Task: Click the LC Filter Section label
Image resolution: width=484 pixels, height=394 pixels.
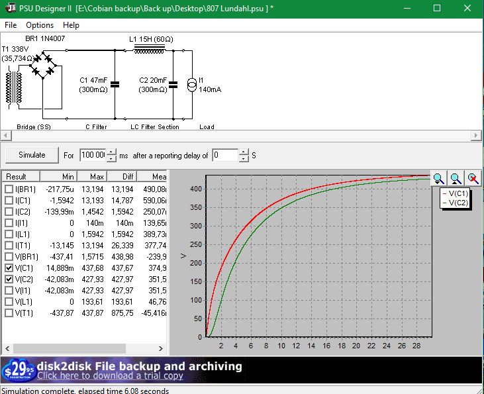Action: (x=155, y=126)
